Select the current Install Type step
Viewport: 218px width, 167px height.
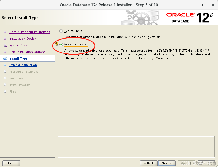18,58
